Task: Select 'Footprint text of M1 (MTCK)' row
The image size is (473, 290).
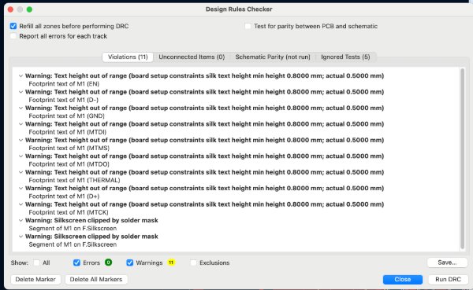Action: [x=69, y=212]
